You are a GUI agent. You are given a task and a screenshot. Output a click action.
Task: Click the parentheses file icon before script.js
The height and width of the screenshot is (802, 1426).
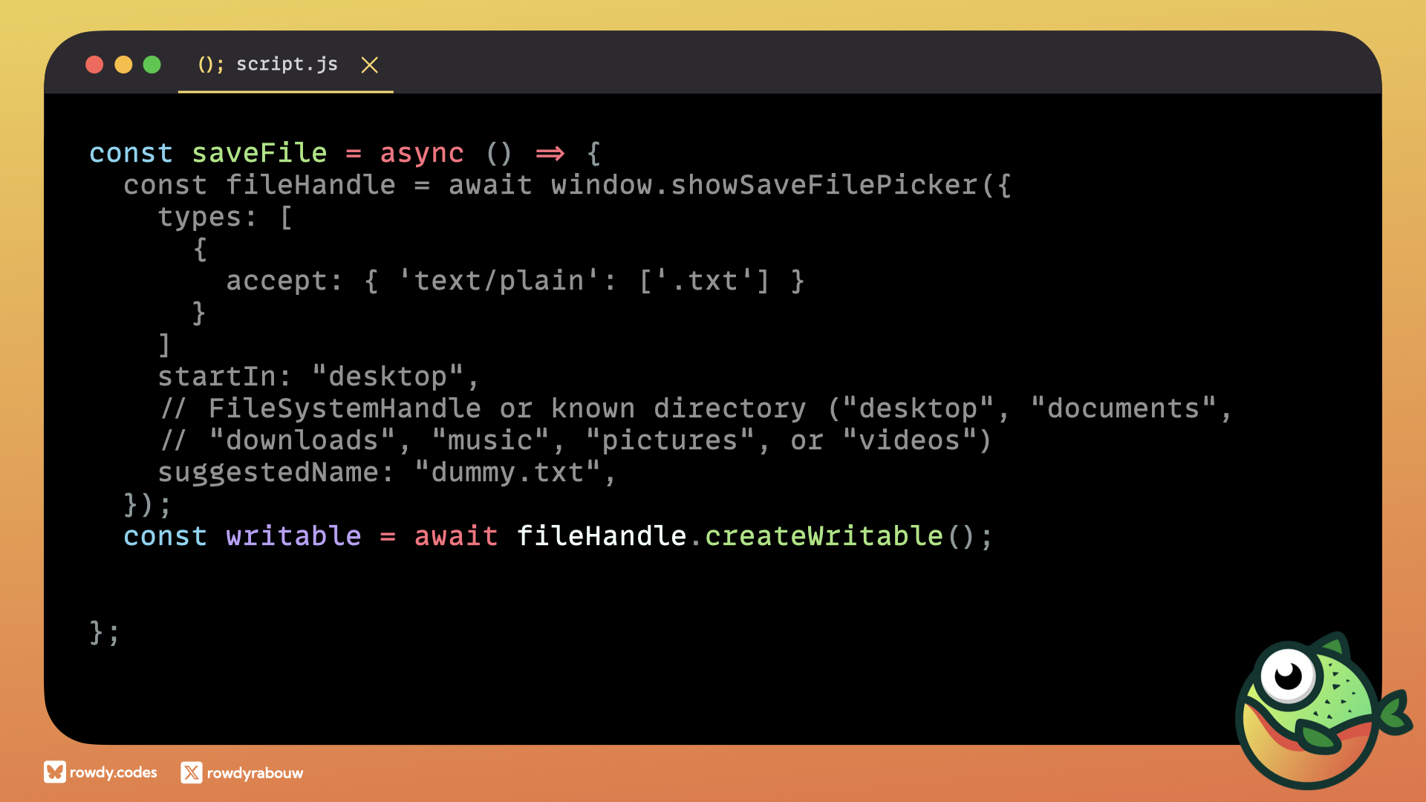point(210,65)
